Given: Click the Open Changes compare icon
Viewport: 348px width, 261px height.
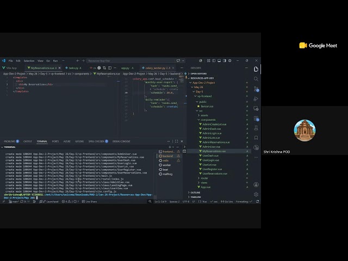Looking at the screenshot, I should tap(104, 68).
